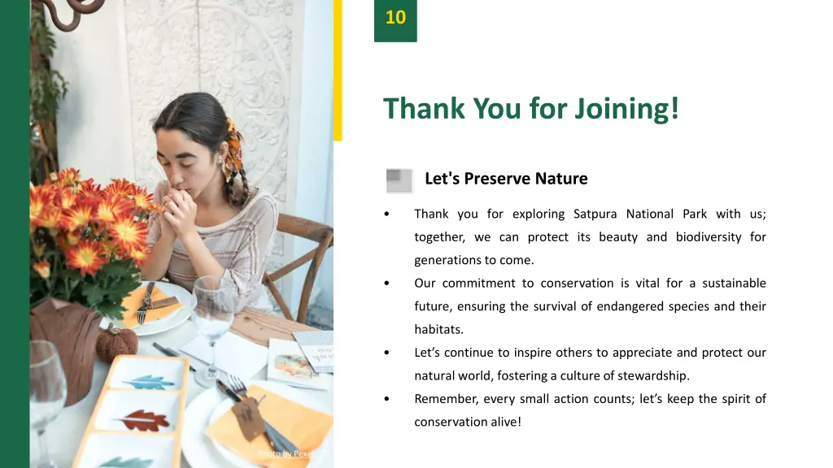Open the Photo by Pexels credit link
Screen dimensions: 833x468
point(287,453)
